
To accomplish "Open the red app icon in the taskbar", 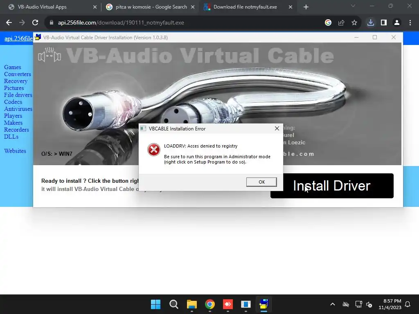I will point(228,304).
